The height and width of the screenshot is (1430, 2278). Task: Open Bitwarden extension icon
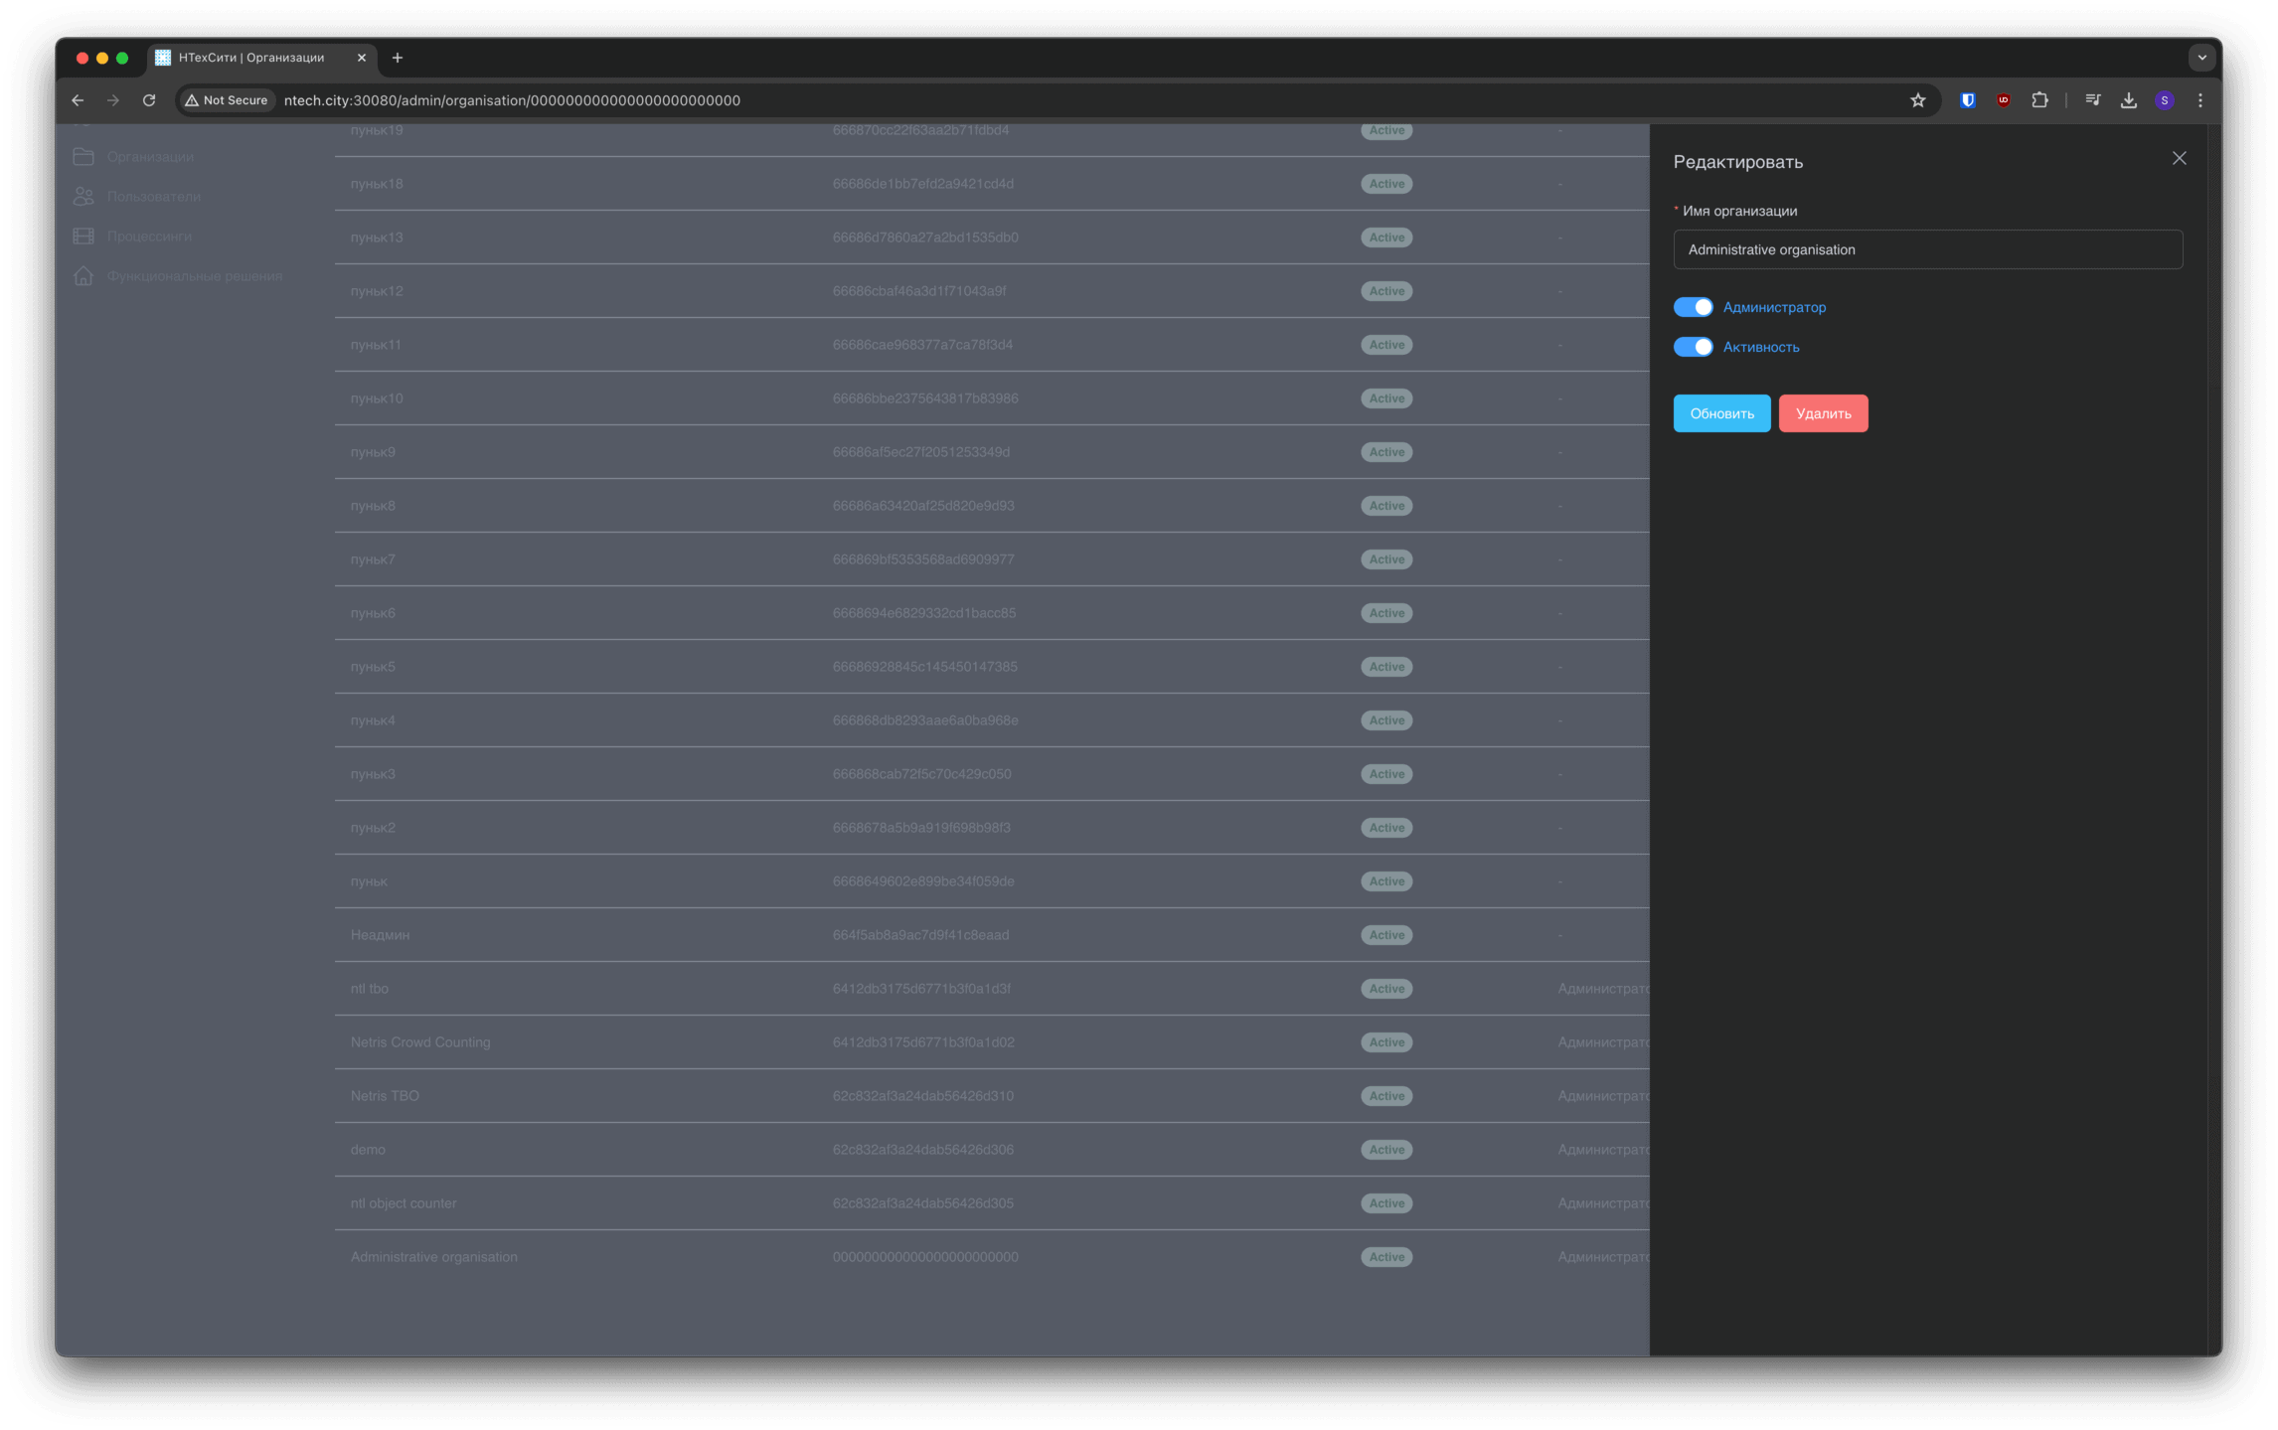click(x=1967, y=100)
